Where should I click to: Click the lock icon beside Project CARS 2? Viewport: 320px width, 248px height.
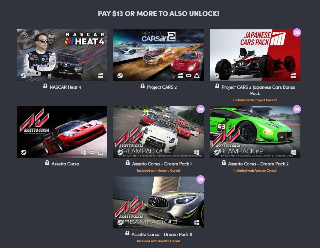143,86
